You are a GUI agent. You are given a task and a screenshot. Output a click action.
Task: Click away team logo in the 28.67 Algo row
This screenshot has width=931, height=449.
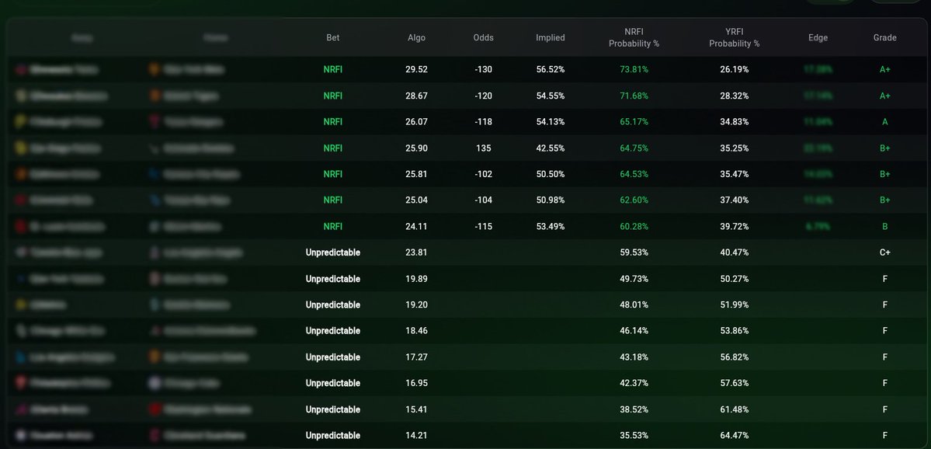point(22,96)
